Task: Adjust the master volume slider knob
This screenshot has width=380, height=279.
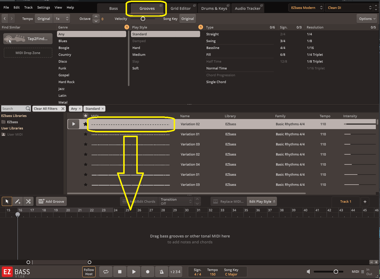Action: (x=336, y=272)
